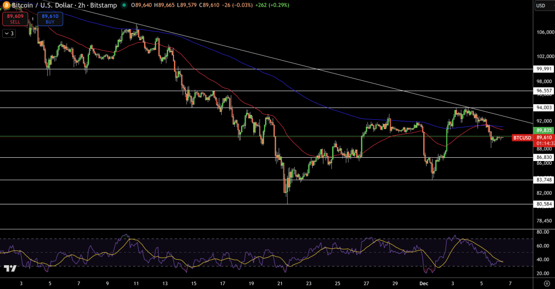Click the orange Bitcoin symbol logo
Viewport: 555px width, 289px height.
pyautogui.click(x=6, y=5)
